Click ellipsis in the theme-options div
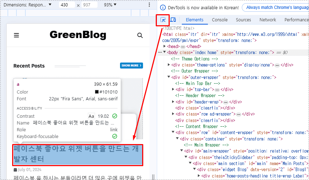This screenshot has height=180, width=309. 277,65
